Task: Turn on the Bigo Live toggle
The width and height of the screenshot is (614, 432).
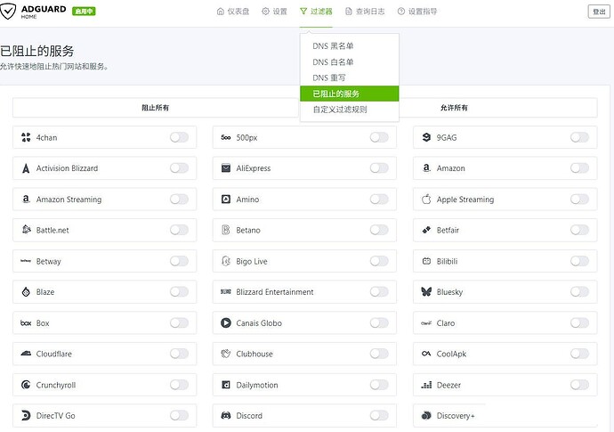Action: (379, 261)
